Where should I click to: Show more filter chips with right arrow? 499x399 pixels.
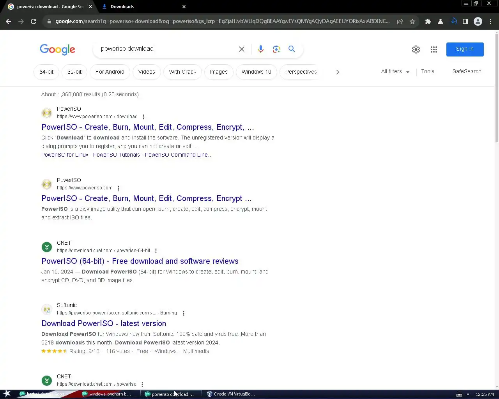338,72
